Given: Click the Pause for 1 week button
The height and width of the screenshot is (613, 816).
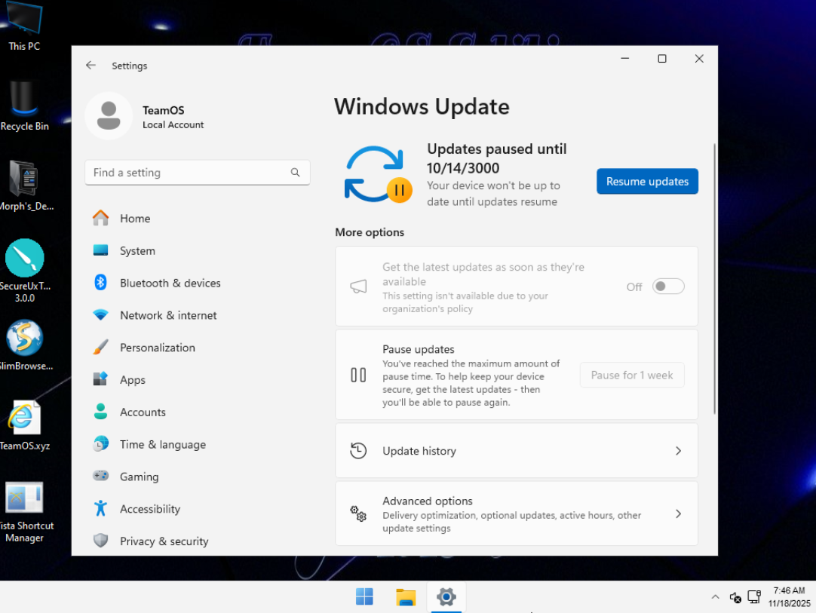Looking at the screenshot, I should coord(631,375).
